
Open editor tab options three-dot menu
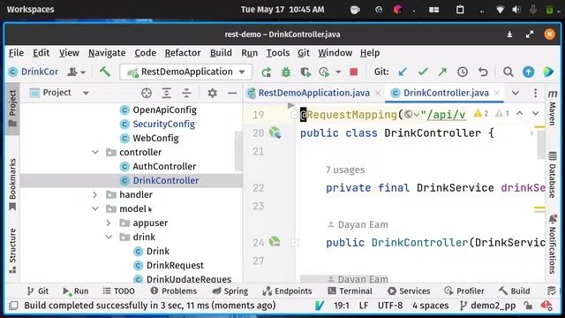(x=536, y=93)
